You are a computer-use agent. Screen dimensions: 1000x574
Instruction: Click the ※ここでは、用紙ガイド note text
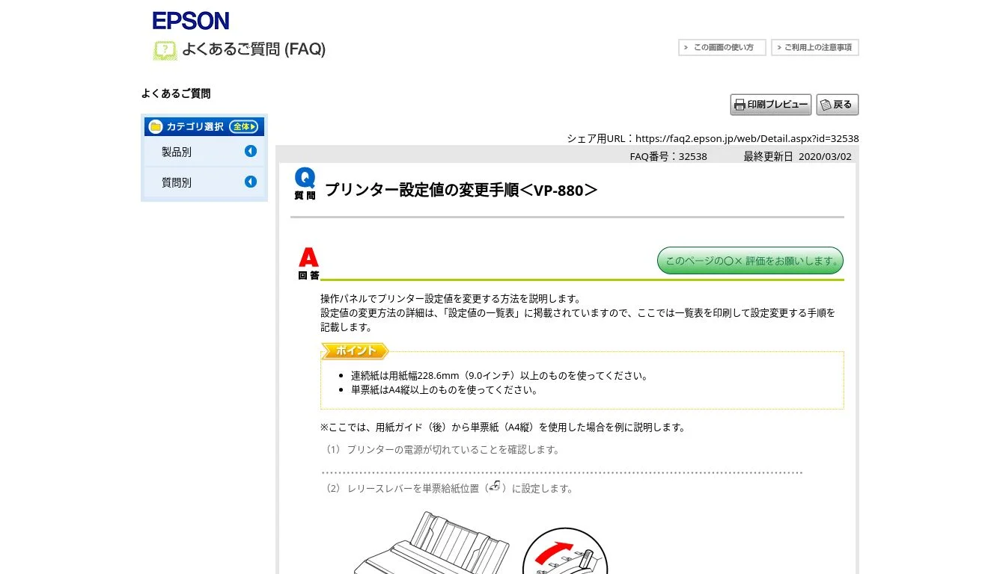(503, 428)
